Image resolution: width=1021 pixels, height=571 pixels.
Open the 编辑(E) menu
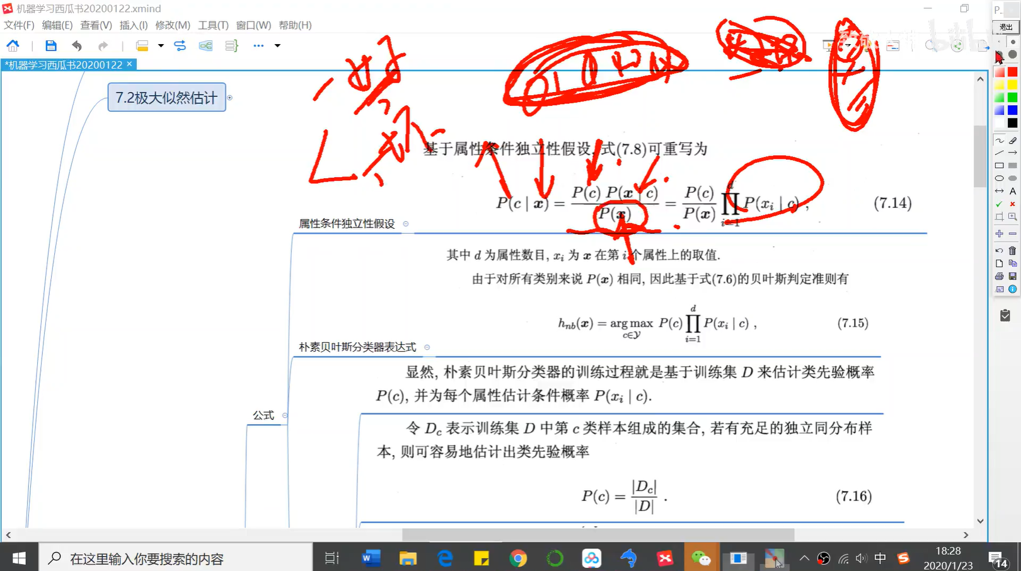tap(57, 25)
